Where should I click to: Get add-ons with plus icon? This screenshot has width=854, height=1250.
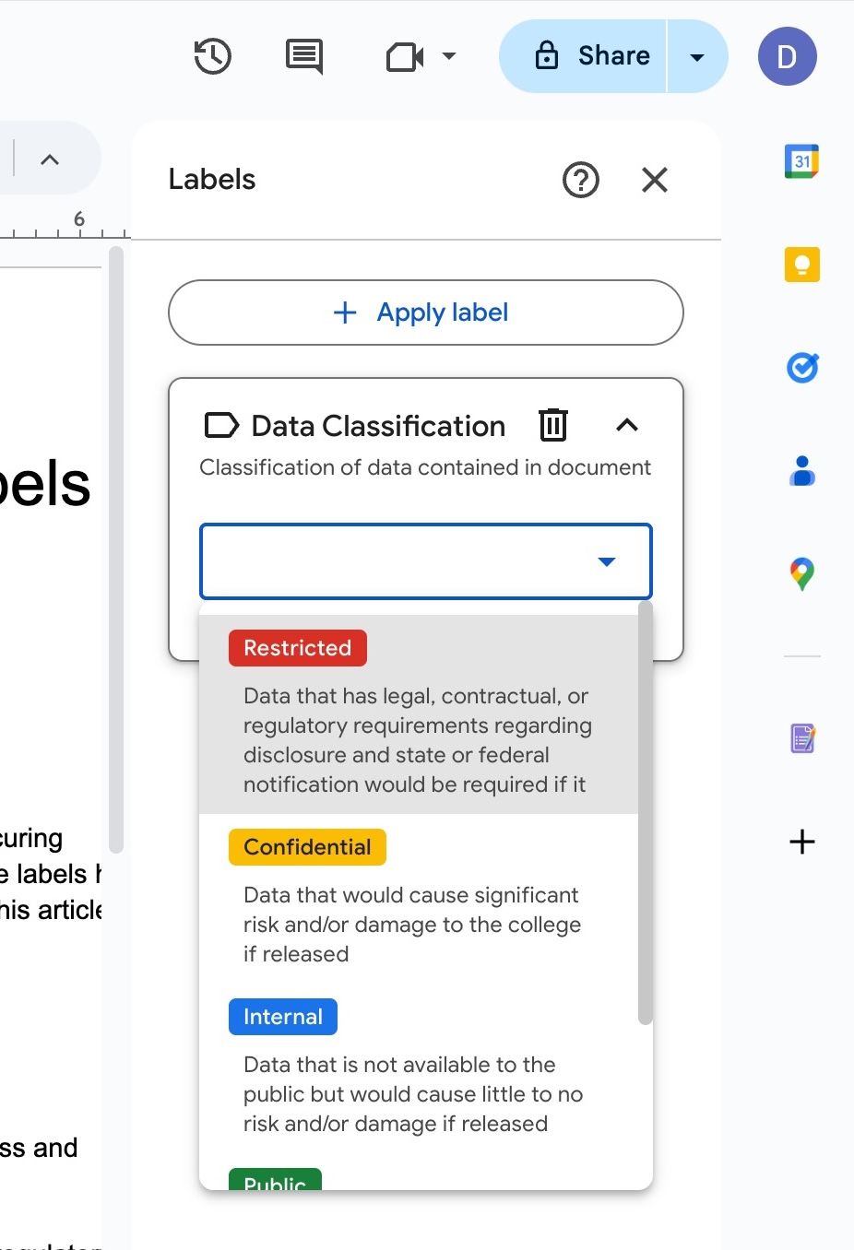(x=801, y=842)
